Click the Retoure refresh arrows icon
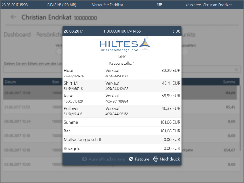Viewport: 244px width, 183px height. [x=131, y=159]
